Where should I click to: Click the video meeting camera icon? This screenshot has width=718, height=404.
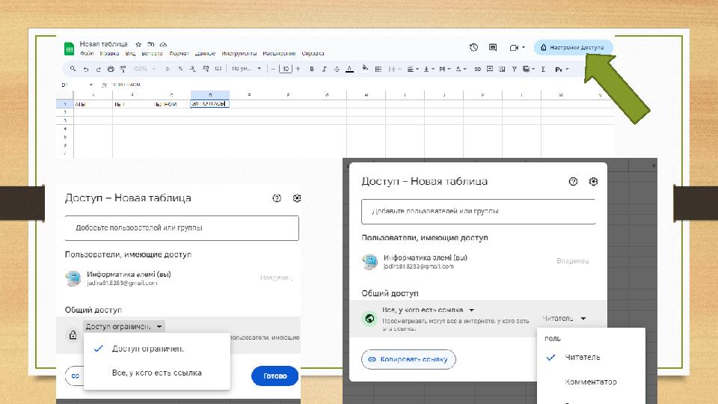pyautogui.click(x=514, y=48)
